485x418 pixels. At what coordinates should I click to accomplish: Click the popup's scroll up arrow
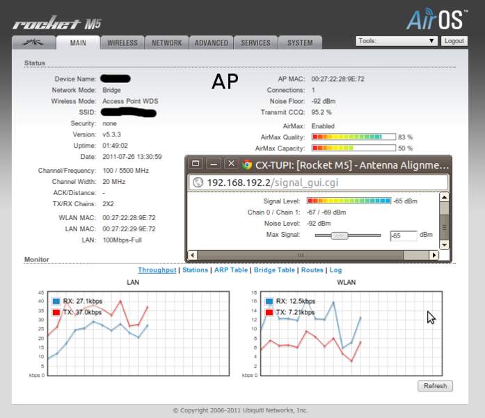pyautogui.click(x=444, y=197)
